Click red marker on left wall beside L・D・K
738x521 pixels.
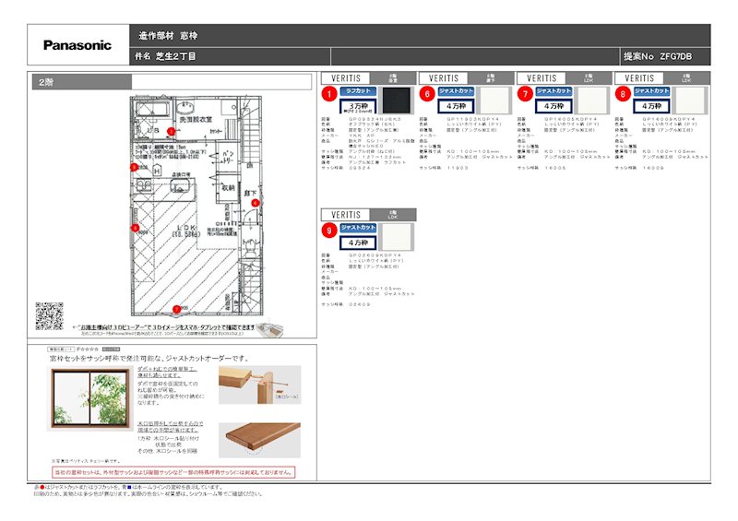click(x=135, y=229)
